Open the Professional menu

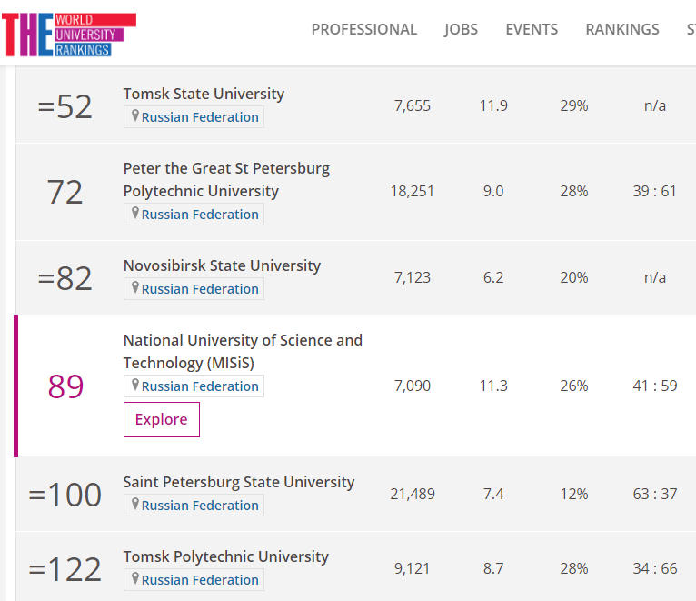coord(363,29)
